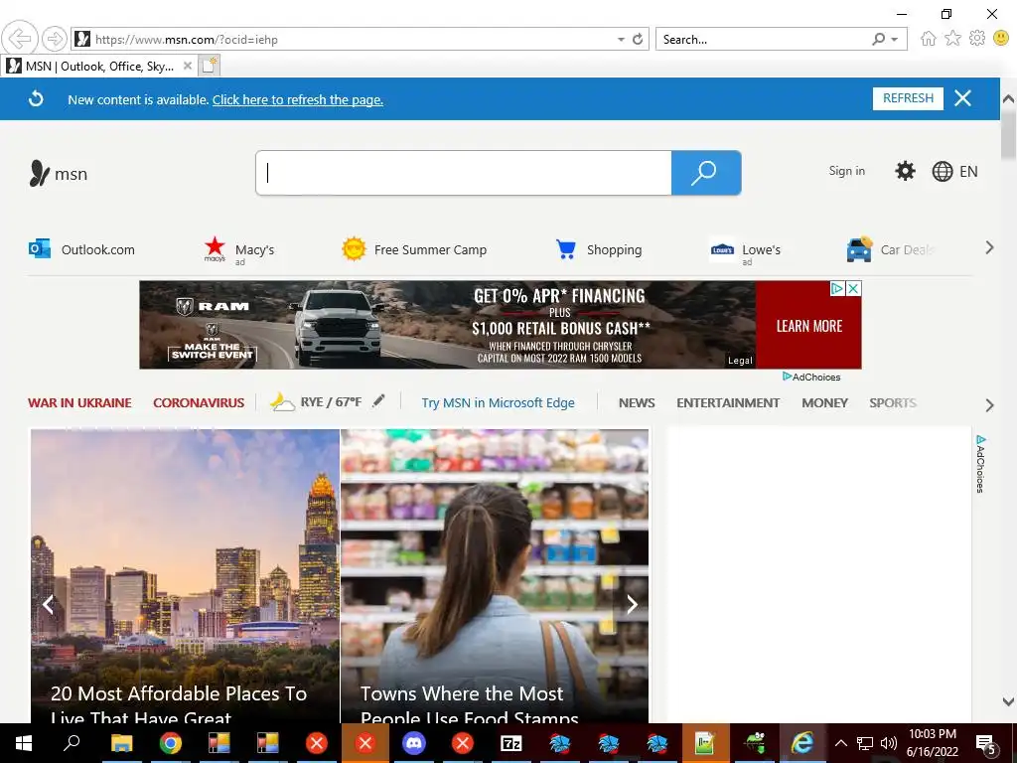
Task: Click AdChoices link below the banner ad
Action: point(811,377)
